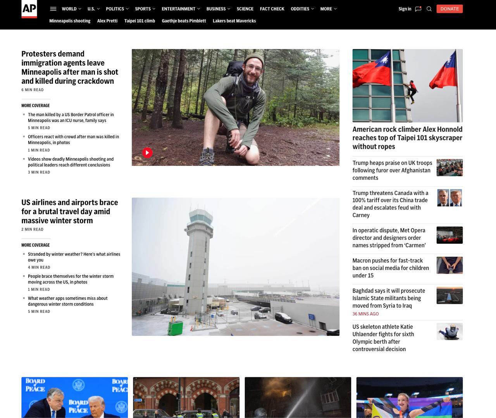This screenshot has width=496, height=418.
Task: Go to the Science section
Action: [245, 9]
